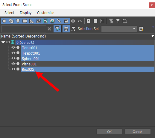Switch to Sort by Hierarchy view
Viewport: 155px width, 138px height.
click(73, 29)
